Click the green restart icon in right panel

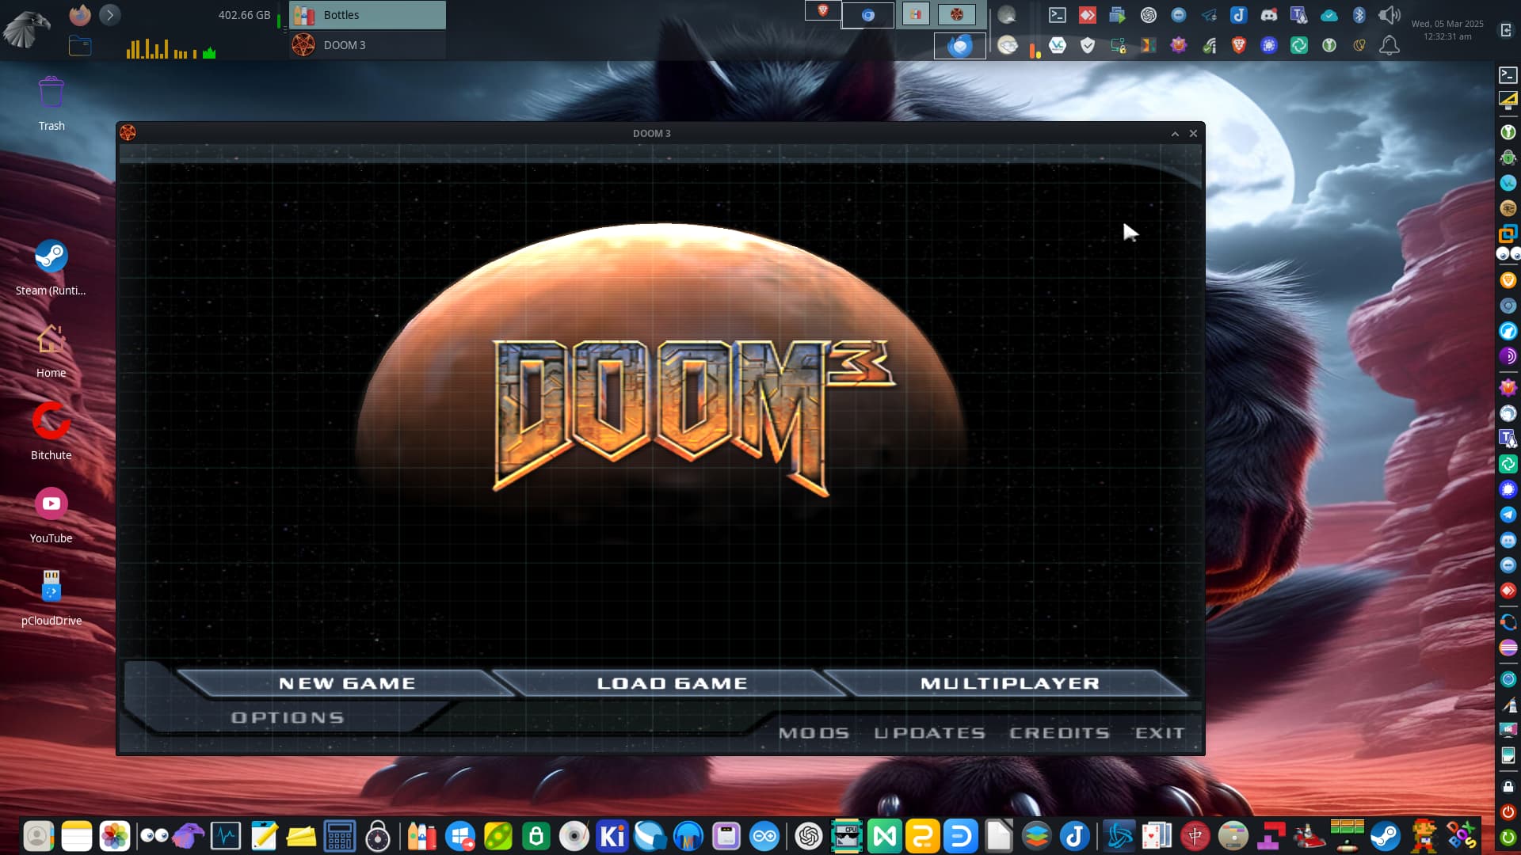[x=1508, y=838]
